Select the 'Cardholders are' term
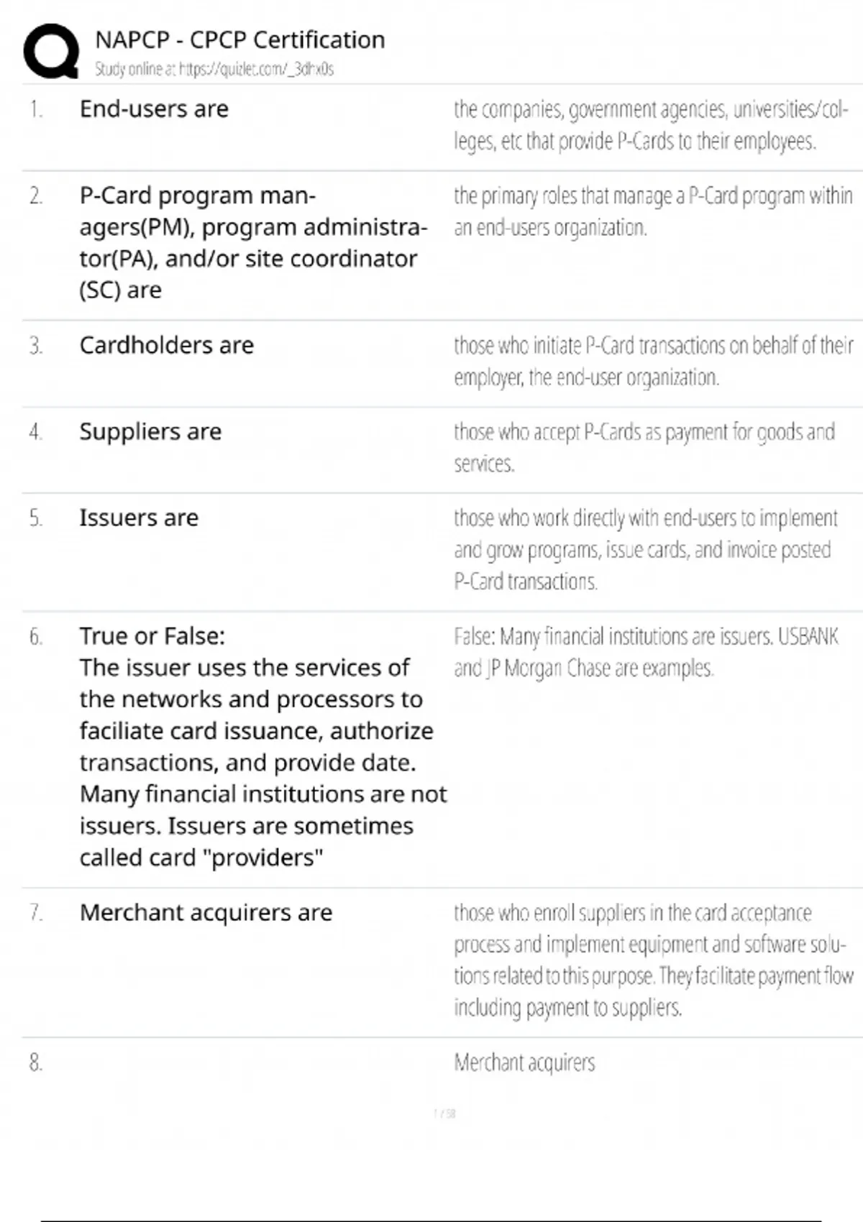 [167, 345]
